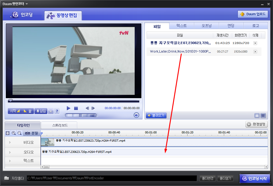Click the 저장폴더 folder icon

click(x=7, y=178)
